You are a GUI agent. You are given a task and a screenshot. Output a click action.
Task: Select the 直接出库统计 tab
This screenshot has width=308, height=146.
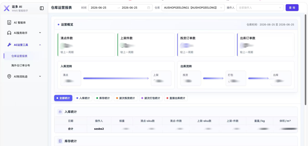176,98
